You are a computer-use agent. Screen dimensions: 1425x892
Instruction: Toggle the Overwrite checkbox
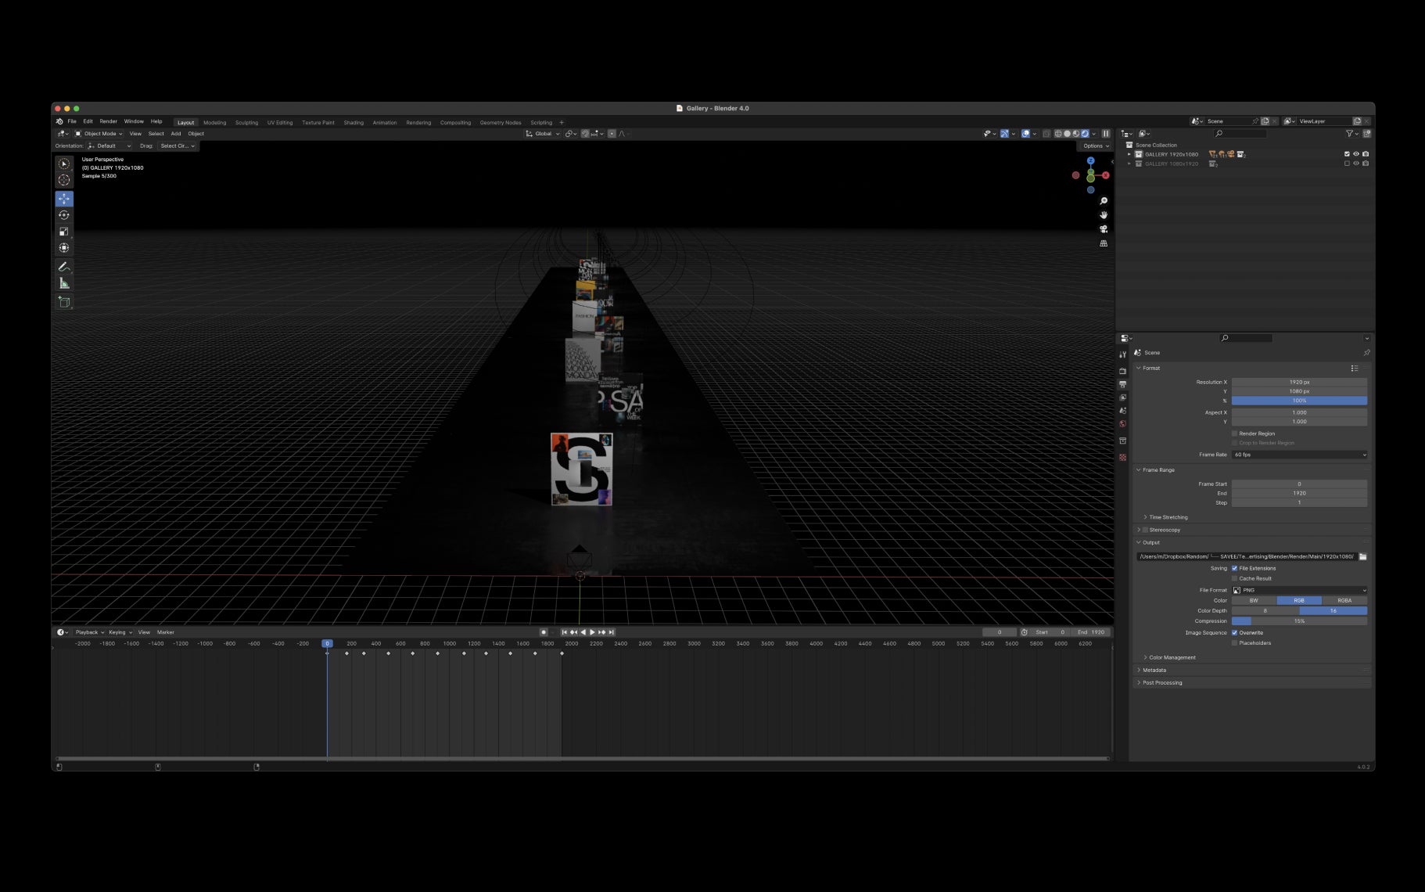click(x=1235, y=632)
